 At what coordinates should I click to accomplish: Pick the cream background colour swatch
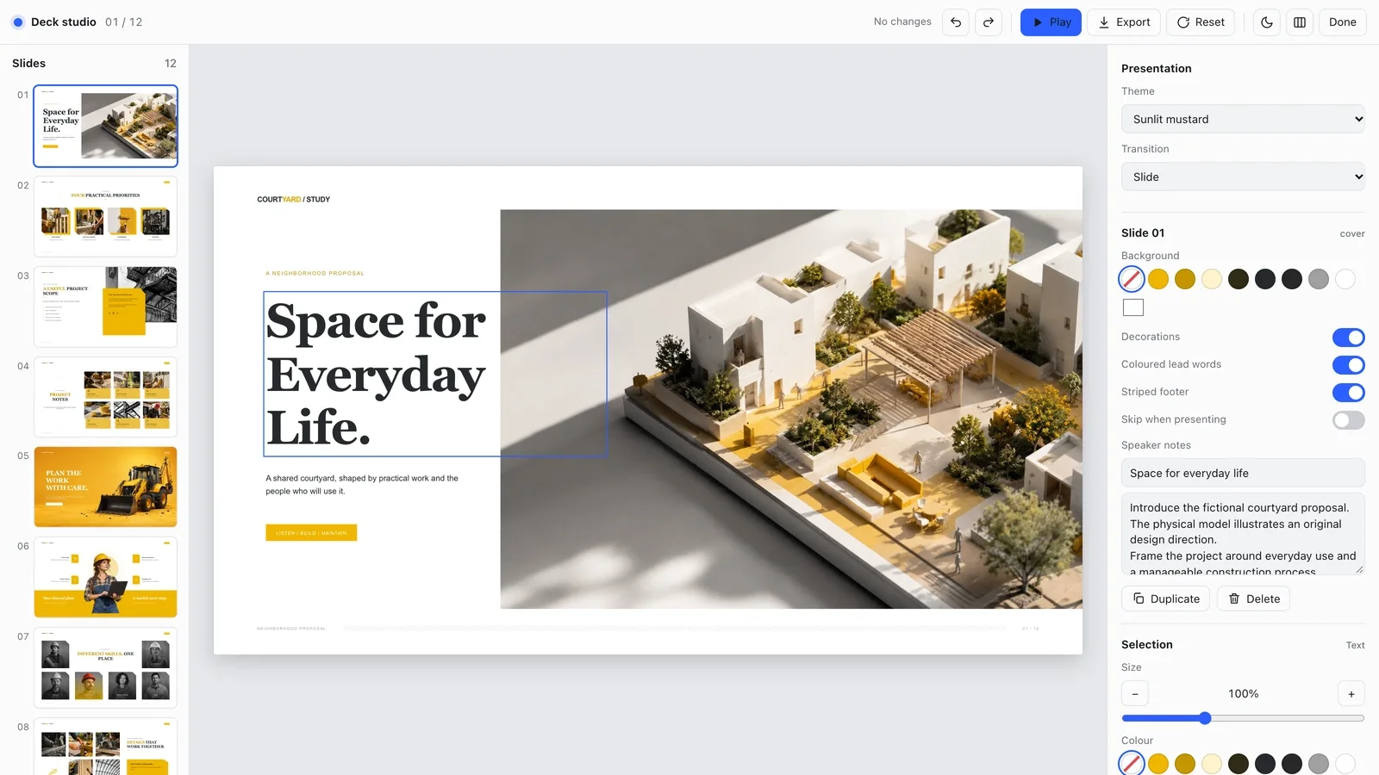(x=1212, y=279)
